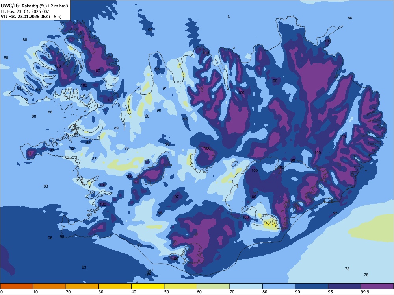The image size is (394, 295).
Task: Click the "UWC/IG" title text
Action: point(10,6)
